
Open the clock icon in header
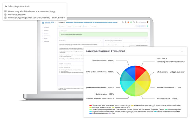(x=134, y=22)
